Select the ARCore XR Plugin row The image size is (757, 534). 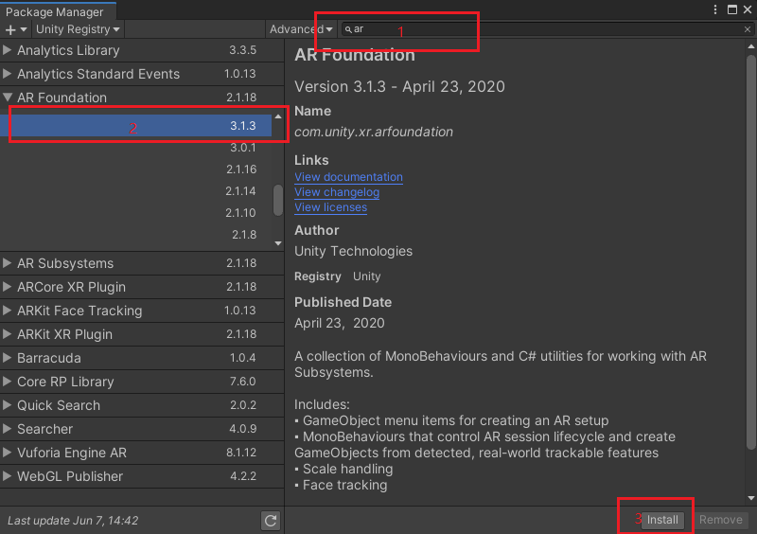pos(142,287)
